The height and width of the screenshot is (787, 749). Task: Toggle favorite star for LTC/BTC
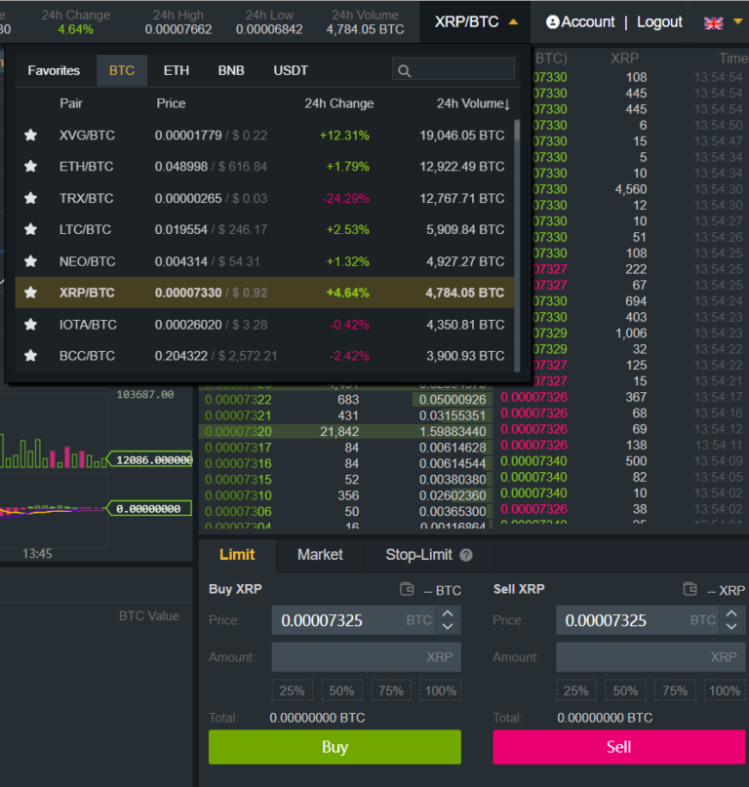pos(30,229)
